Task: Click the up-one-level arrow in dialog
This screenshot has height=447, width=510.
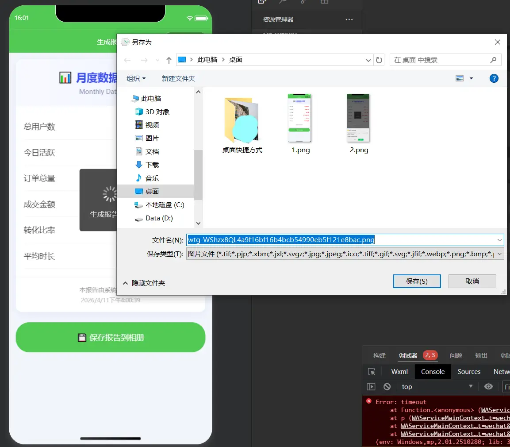Action: tap(169, 60)
